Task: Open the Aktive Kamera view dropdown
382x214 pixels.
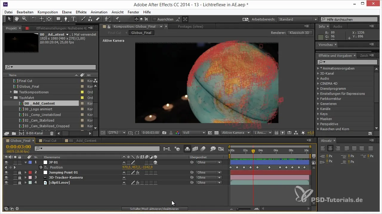Action: pyautogui.click(x=235, y=133)
